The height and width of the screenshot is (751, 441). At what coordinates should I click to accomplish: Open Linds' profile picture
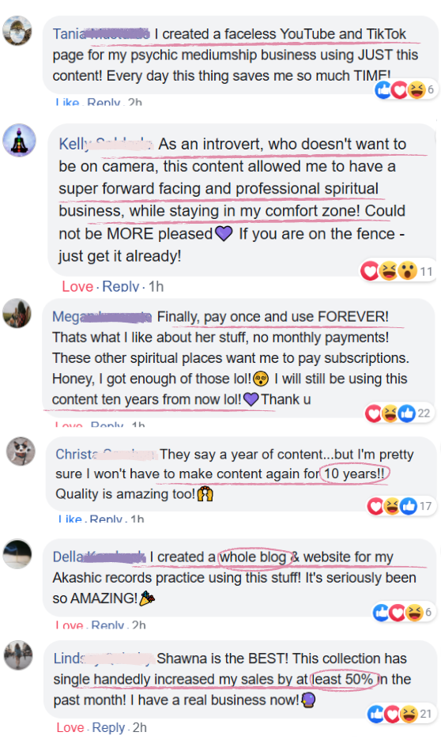pyautogui.click(x=19, y=655)
